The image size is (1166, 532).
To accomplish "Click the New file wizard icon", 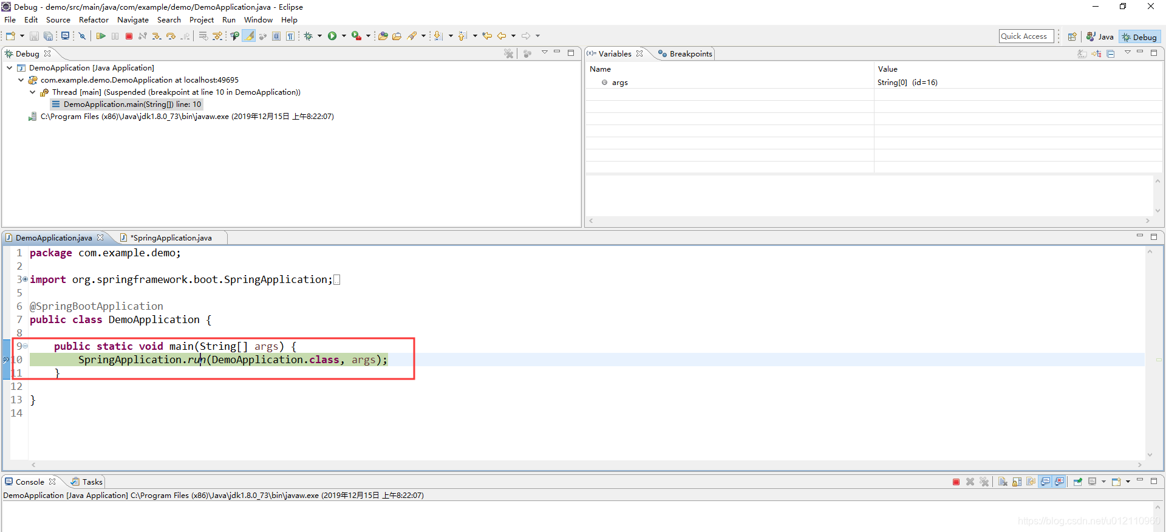I will tap(10, 36).
